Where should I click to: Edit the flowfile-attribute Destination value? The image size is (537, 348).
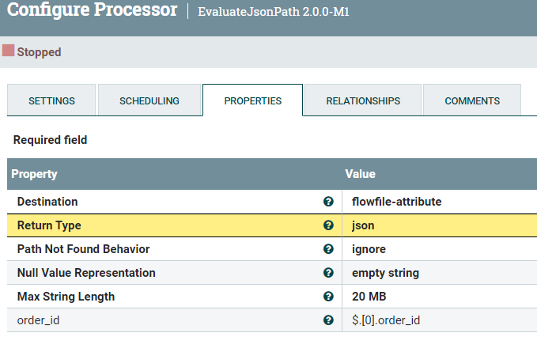[x=396, y=202]
